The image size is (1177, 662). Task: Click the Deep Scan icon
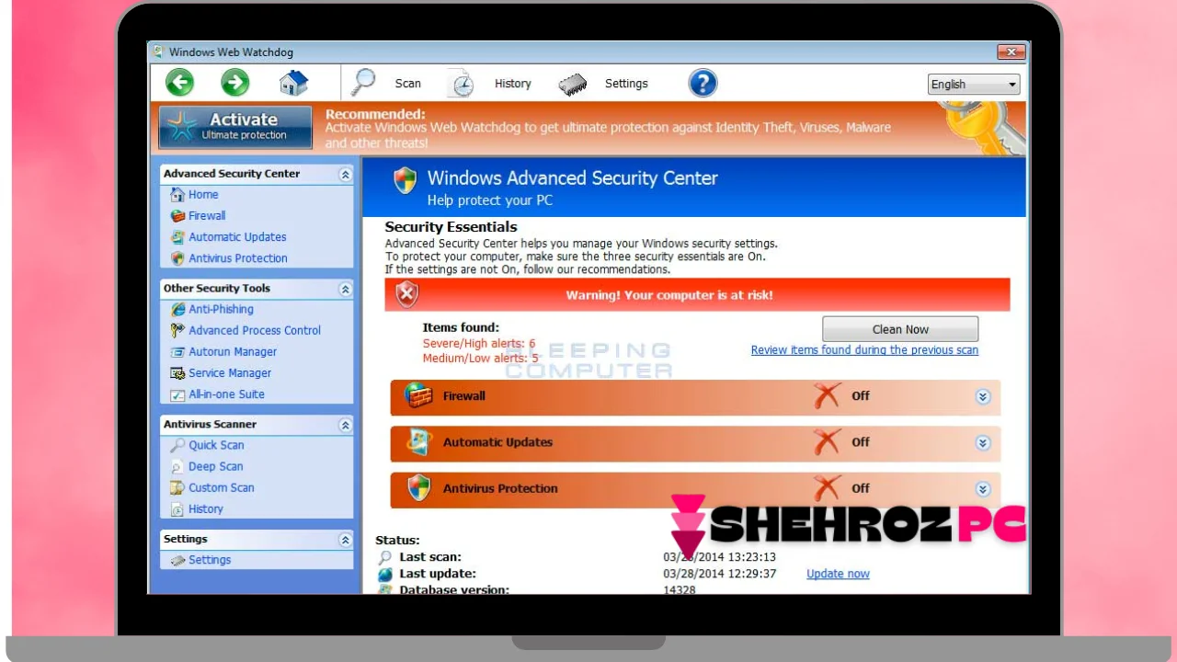[x=177, y=467]
